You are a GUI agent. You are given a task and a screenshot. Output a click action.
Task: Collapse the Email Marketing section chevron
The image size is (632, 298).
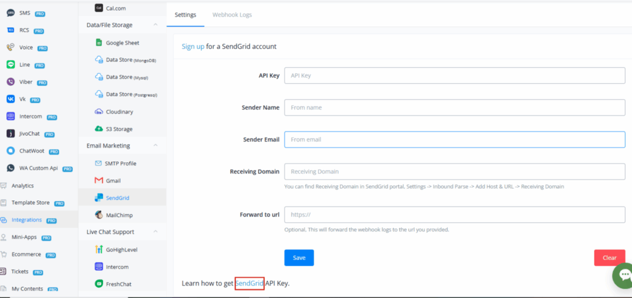pos(155,146)
